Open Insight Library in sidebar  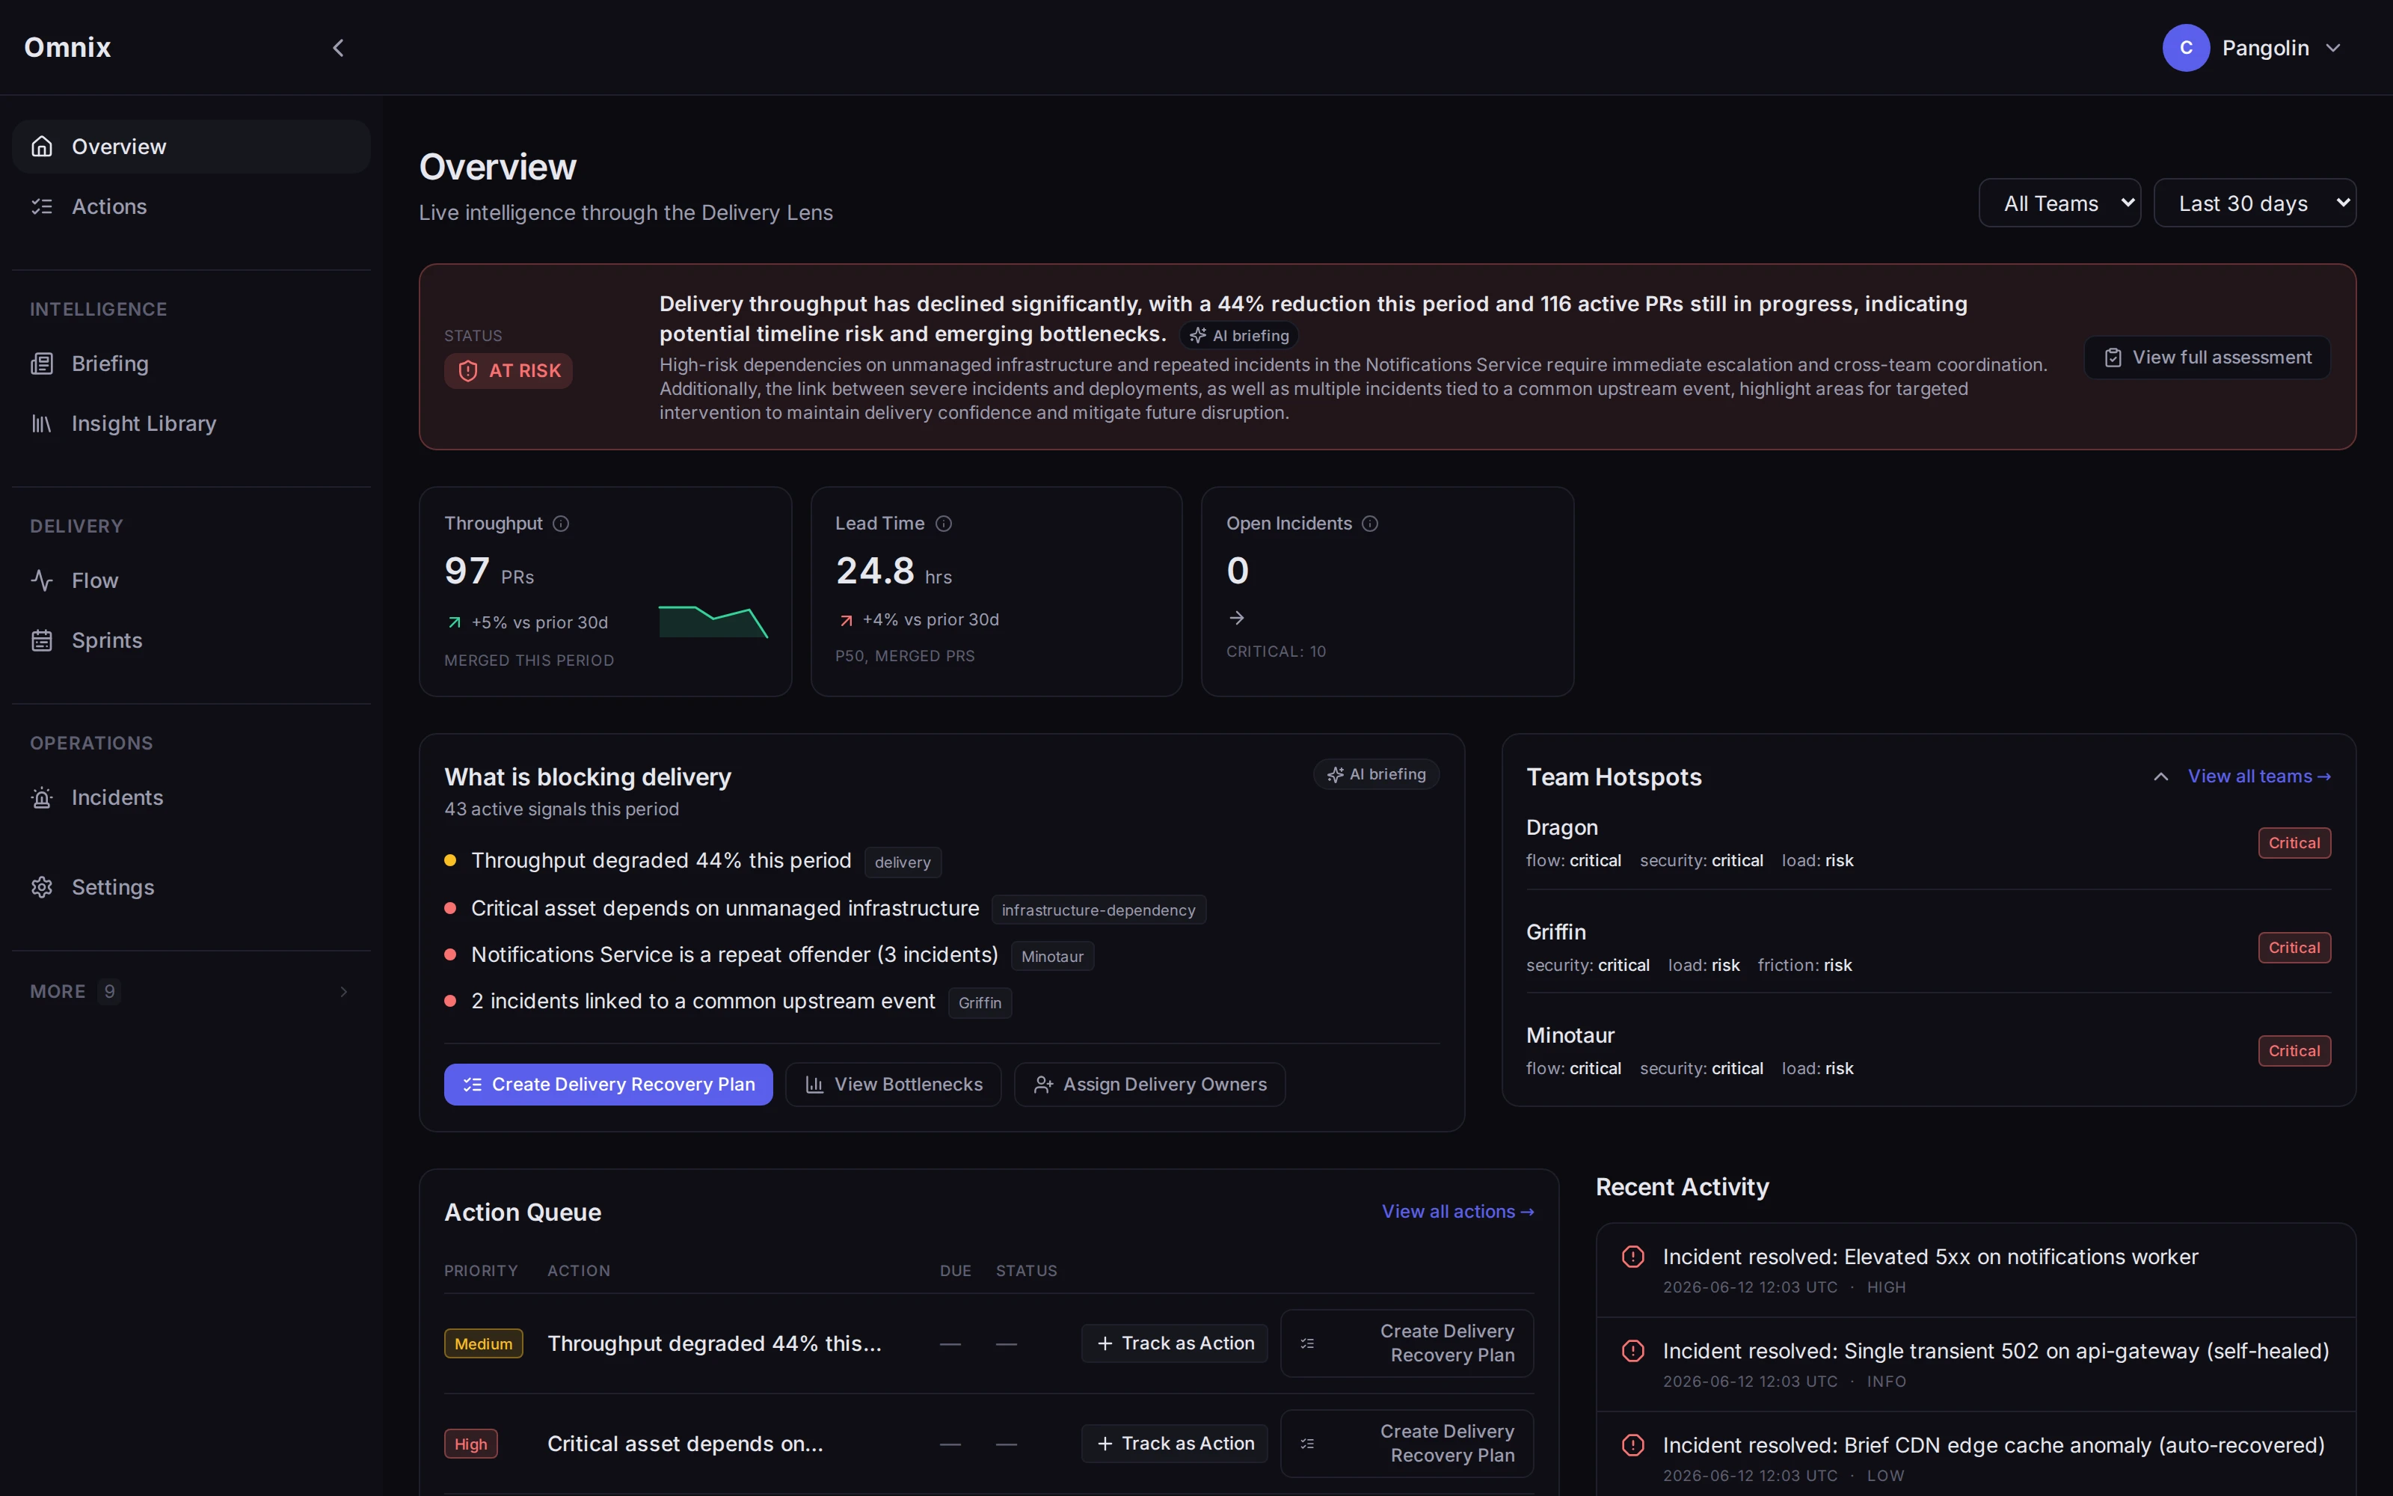(x=191, y=423)
